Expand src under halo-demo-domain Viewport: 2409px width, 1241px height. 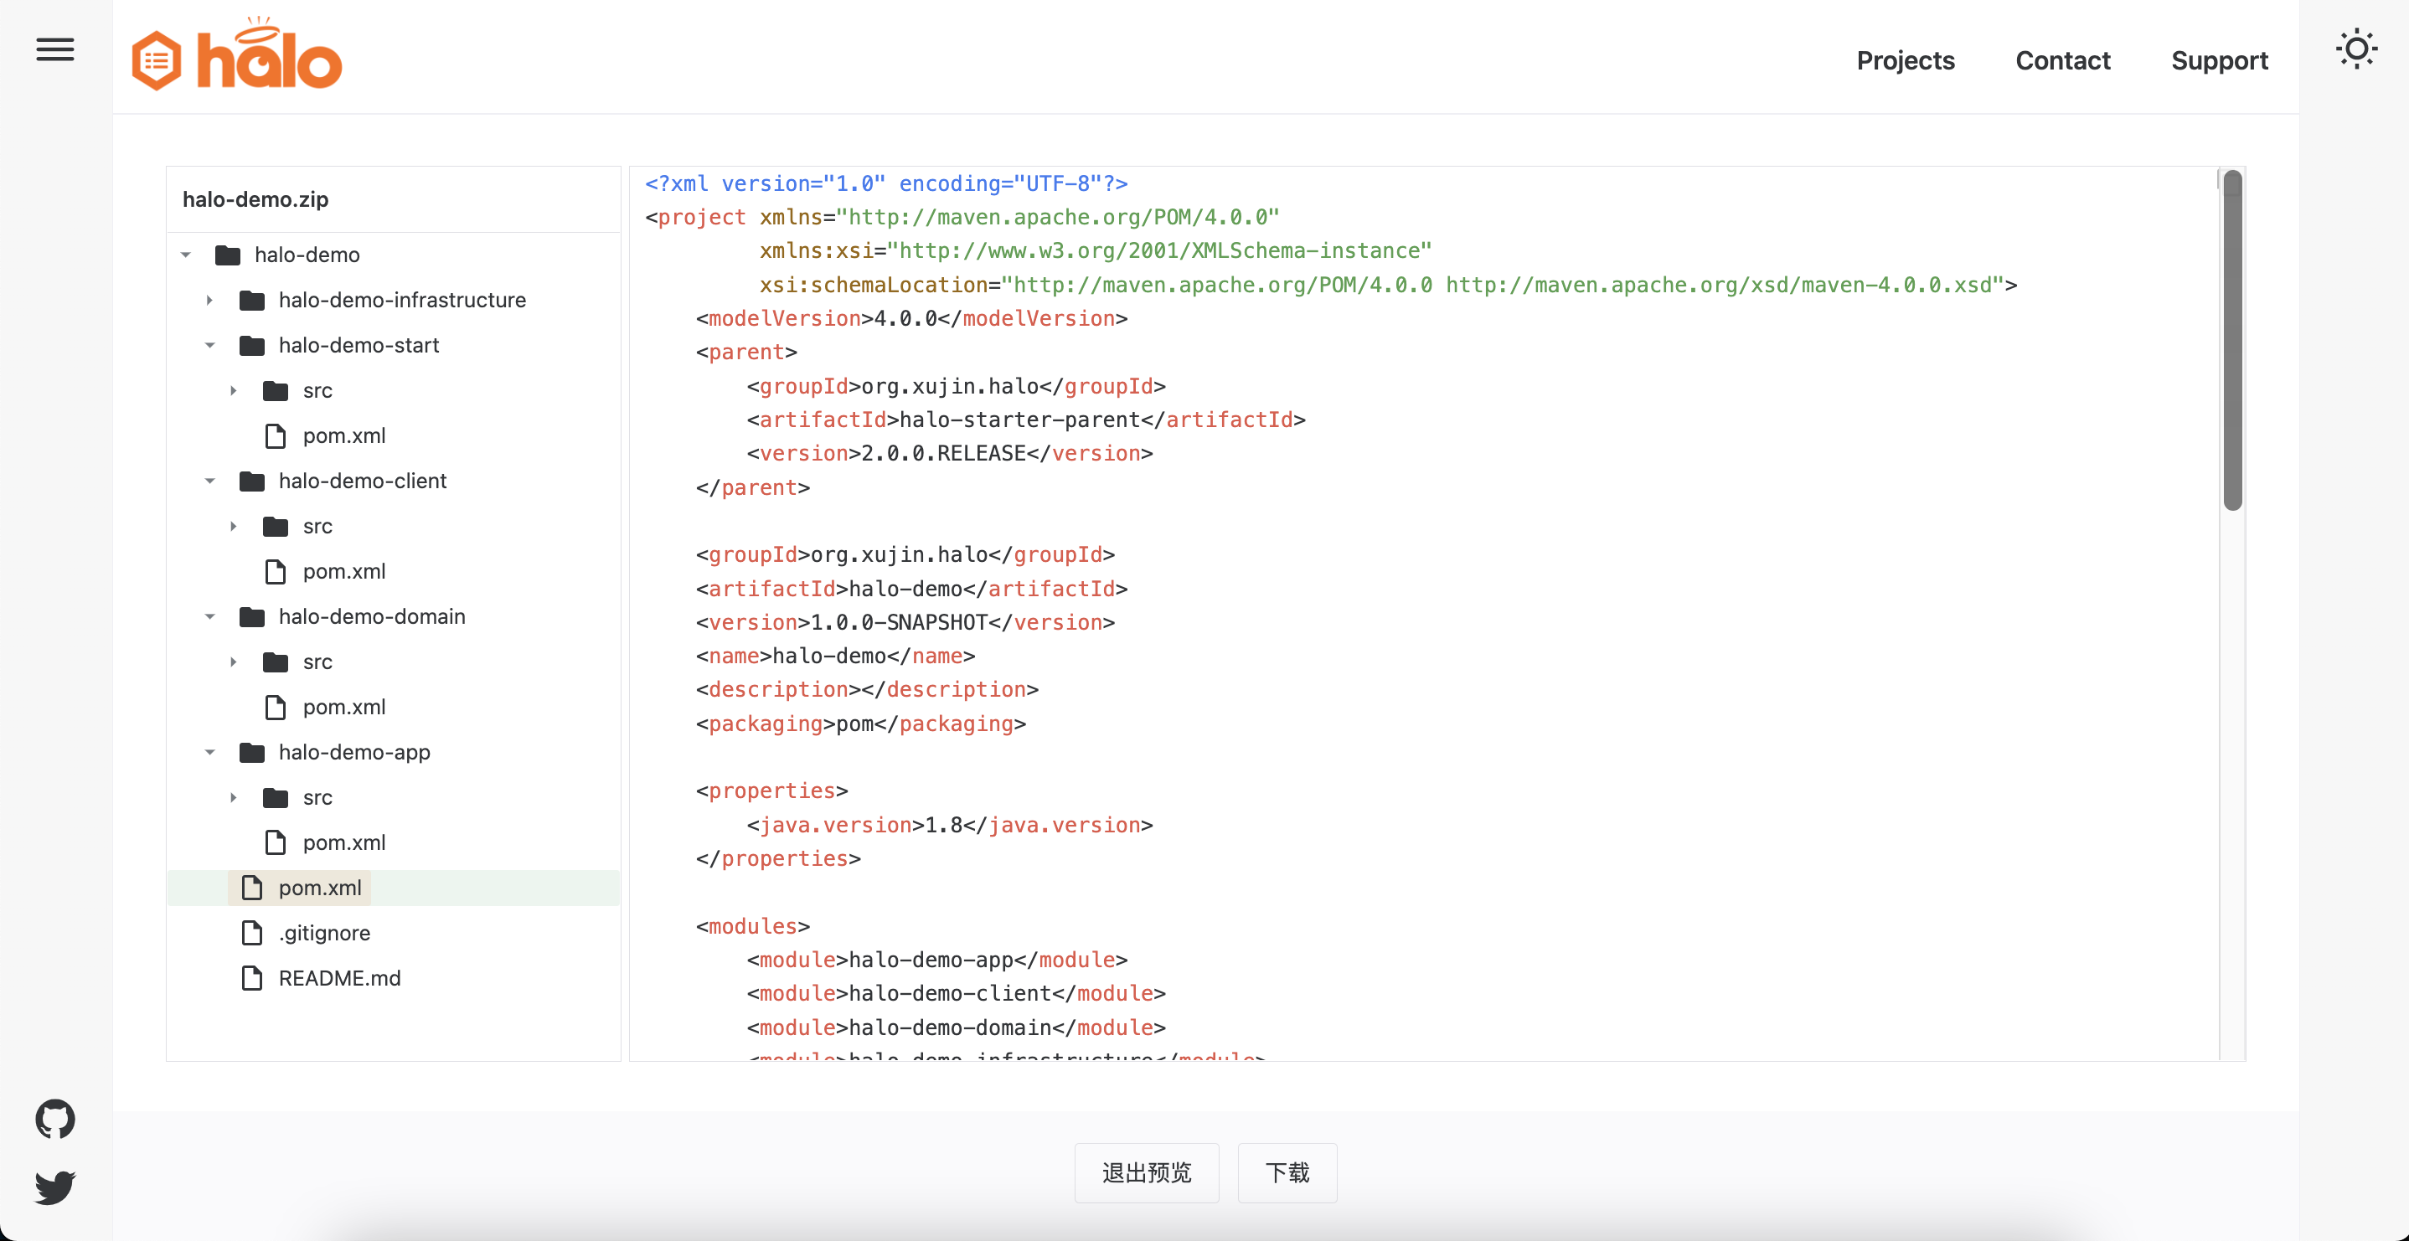[x=234, y=662]
